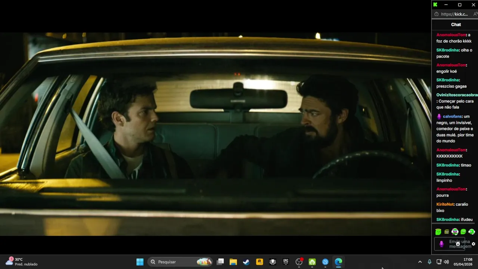Click message text 'olha o pacote'
Screen dimensions: 478x269
[454, 53]
